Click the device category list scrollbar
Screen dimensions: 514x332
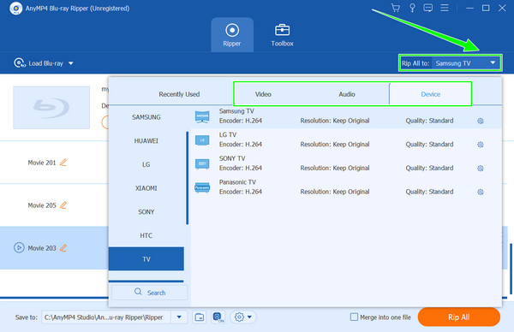pos(187,178)
